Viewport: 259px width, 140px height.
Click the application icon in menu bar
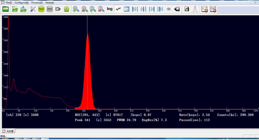[3, 3]
